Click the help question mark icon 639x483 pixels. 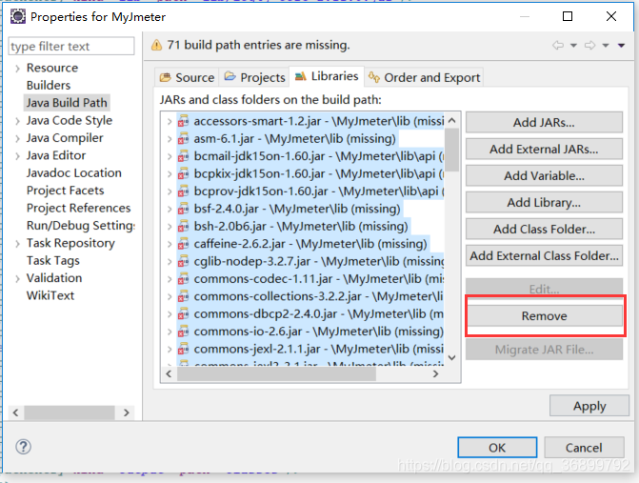23,447
